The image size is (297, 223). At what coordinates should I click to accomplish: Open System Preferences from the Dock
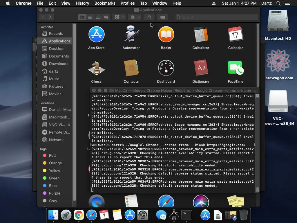[x=142, y=215]
